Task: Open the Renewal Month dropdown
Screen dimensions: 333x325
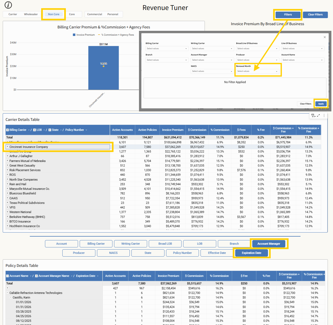Action: 257,71
